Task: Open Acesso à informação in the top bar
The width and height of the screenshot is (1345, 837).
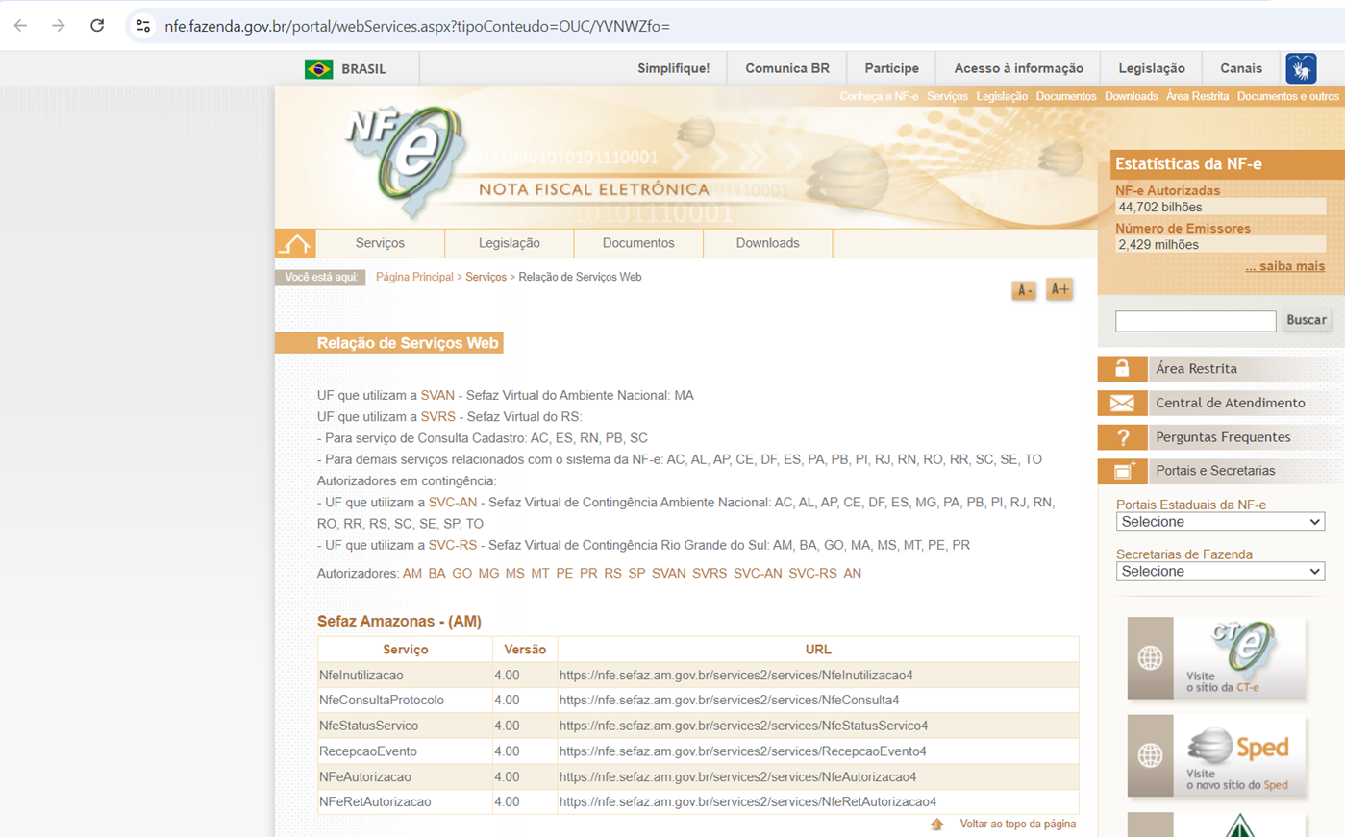Action: click(x=1018, y=69)
